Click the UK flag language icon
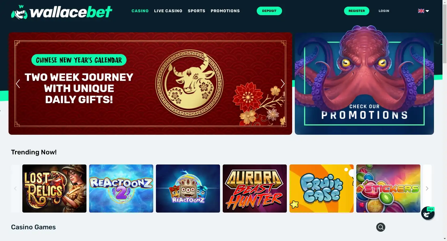This screenshot has height=241, width=447. (421, 11)
